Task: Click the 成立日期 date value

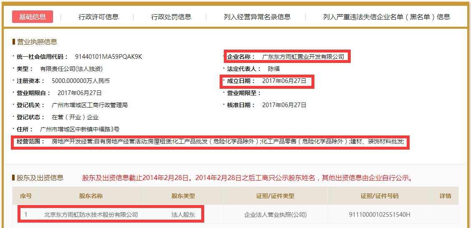Action: (284, 81)
